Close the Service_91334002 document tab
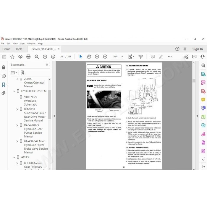 pyautogui.click(x=59, y=49)
